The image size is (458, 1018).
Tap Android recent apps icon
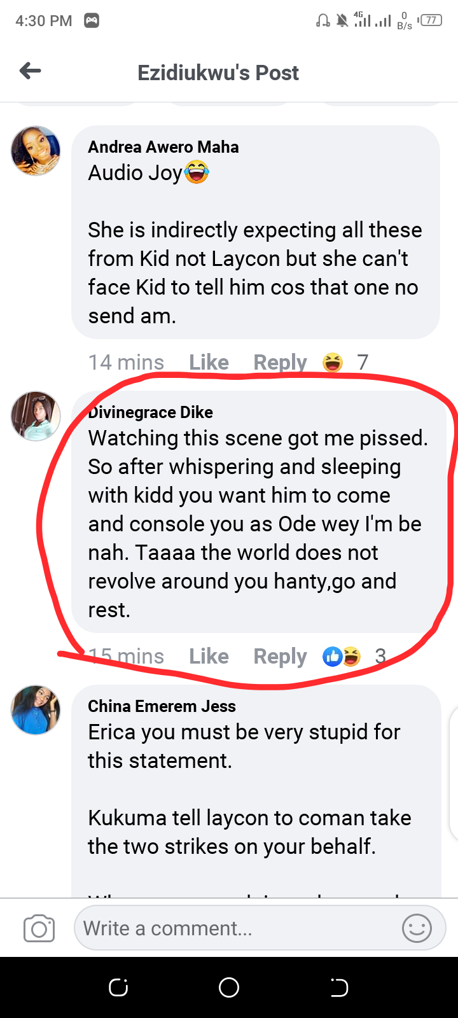point(118,987)
